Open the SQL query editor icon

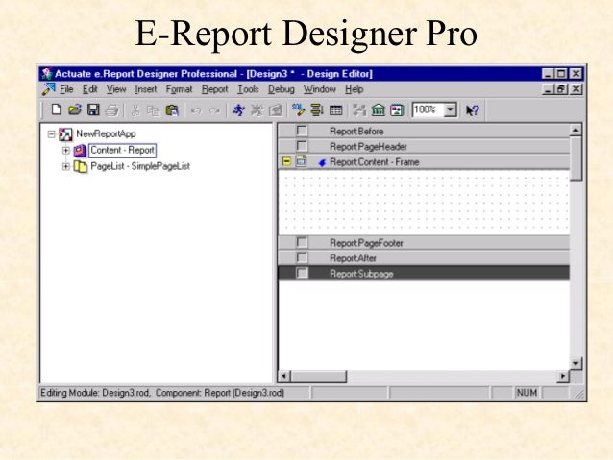coord(298,109)
